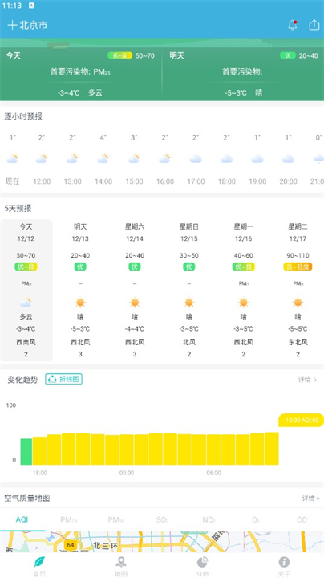This screenshot has width=324, height=578.
Task: Open 详情 for 空气质量地图
Action: (x=310, y=498)
